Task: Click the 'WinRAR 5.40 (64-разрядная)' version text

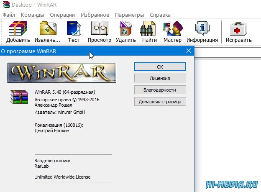Action: click(65, 92)
